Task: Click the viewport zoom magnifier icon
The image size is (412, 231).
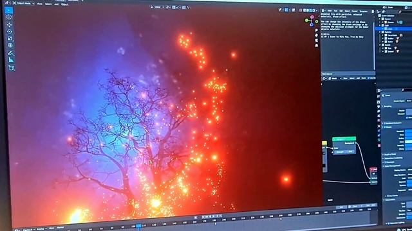Action: coord(316,30)
